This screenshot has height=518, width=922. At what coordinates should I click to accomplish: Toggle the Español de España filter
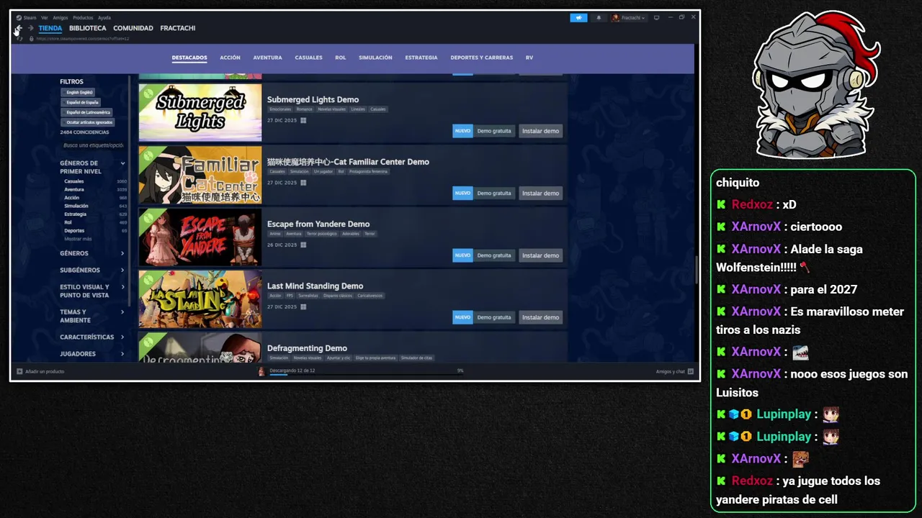(x=82, y=102)
